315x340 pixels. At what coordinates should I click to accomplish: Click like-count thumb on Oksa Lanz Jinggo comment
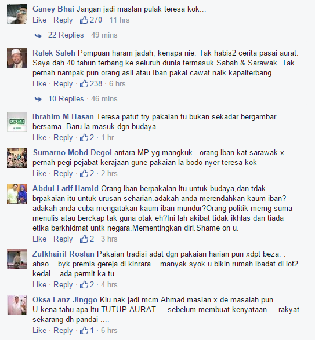tap(84, 331)
